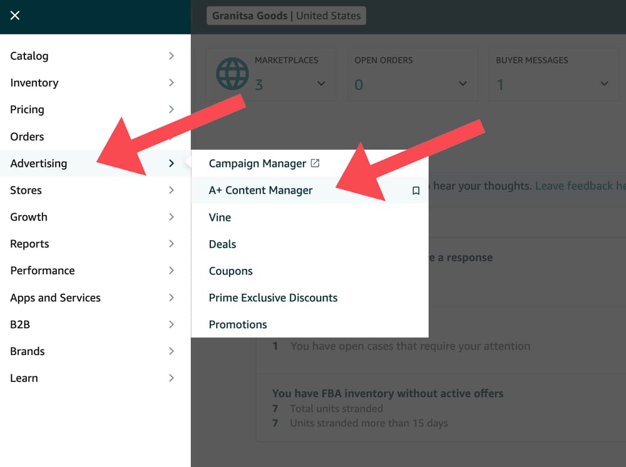Expand the Advertising menu chevron

point(172,163)
